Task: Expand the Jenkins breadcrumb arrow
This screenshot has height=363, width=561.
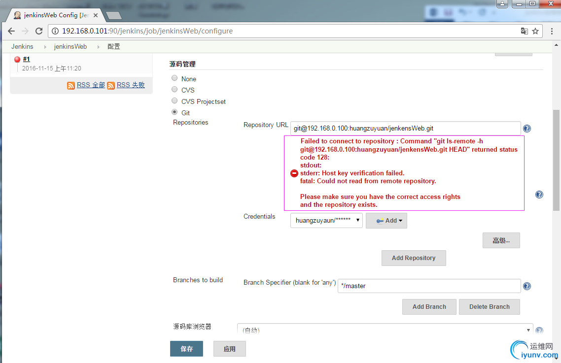Action: click(45, 47)
